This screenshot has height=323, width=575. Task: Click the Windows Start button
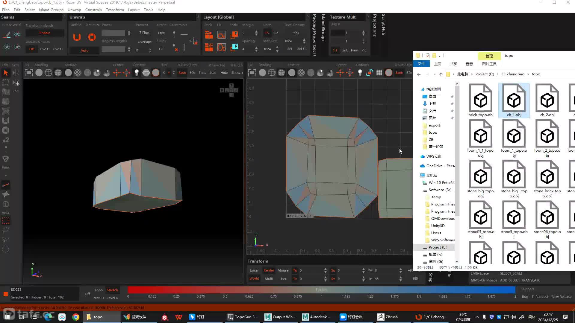[7, 317]
